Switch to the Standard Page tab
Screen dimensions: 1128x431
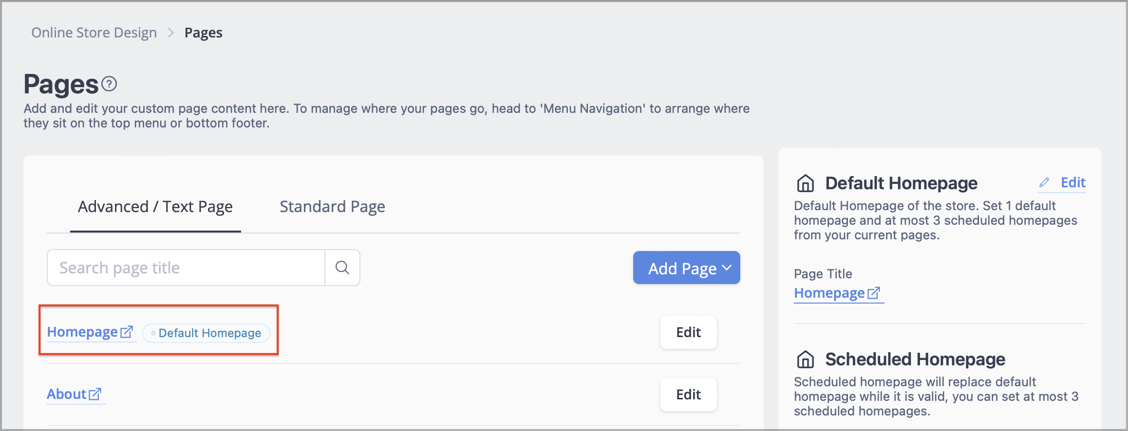[x=332, y=207]
